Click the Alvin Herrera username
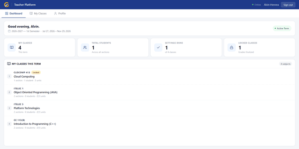 point(271,5)
